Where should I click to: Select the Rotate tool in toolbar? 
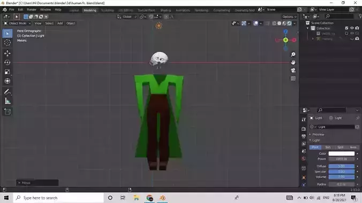pyautogui.click(x=7, y=63)
